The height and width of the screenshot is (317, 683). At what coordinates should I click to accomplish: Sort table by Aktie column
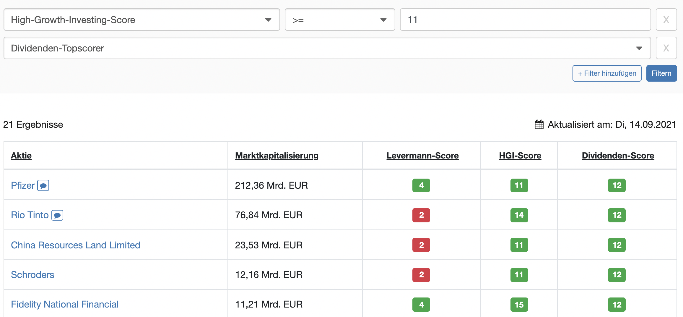21,156
